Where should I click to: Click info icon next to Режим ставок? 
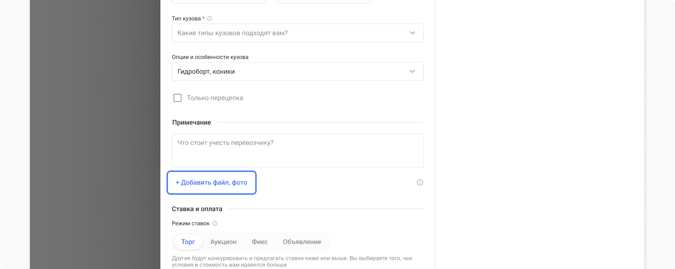click(215, 223)
